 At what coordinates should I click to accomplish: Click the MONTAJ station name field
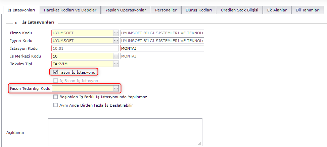pos(162,48)
